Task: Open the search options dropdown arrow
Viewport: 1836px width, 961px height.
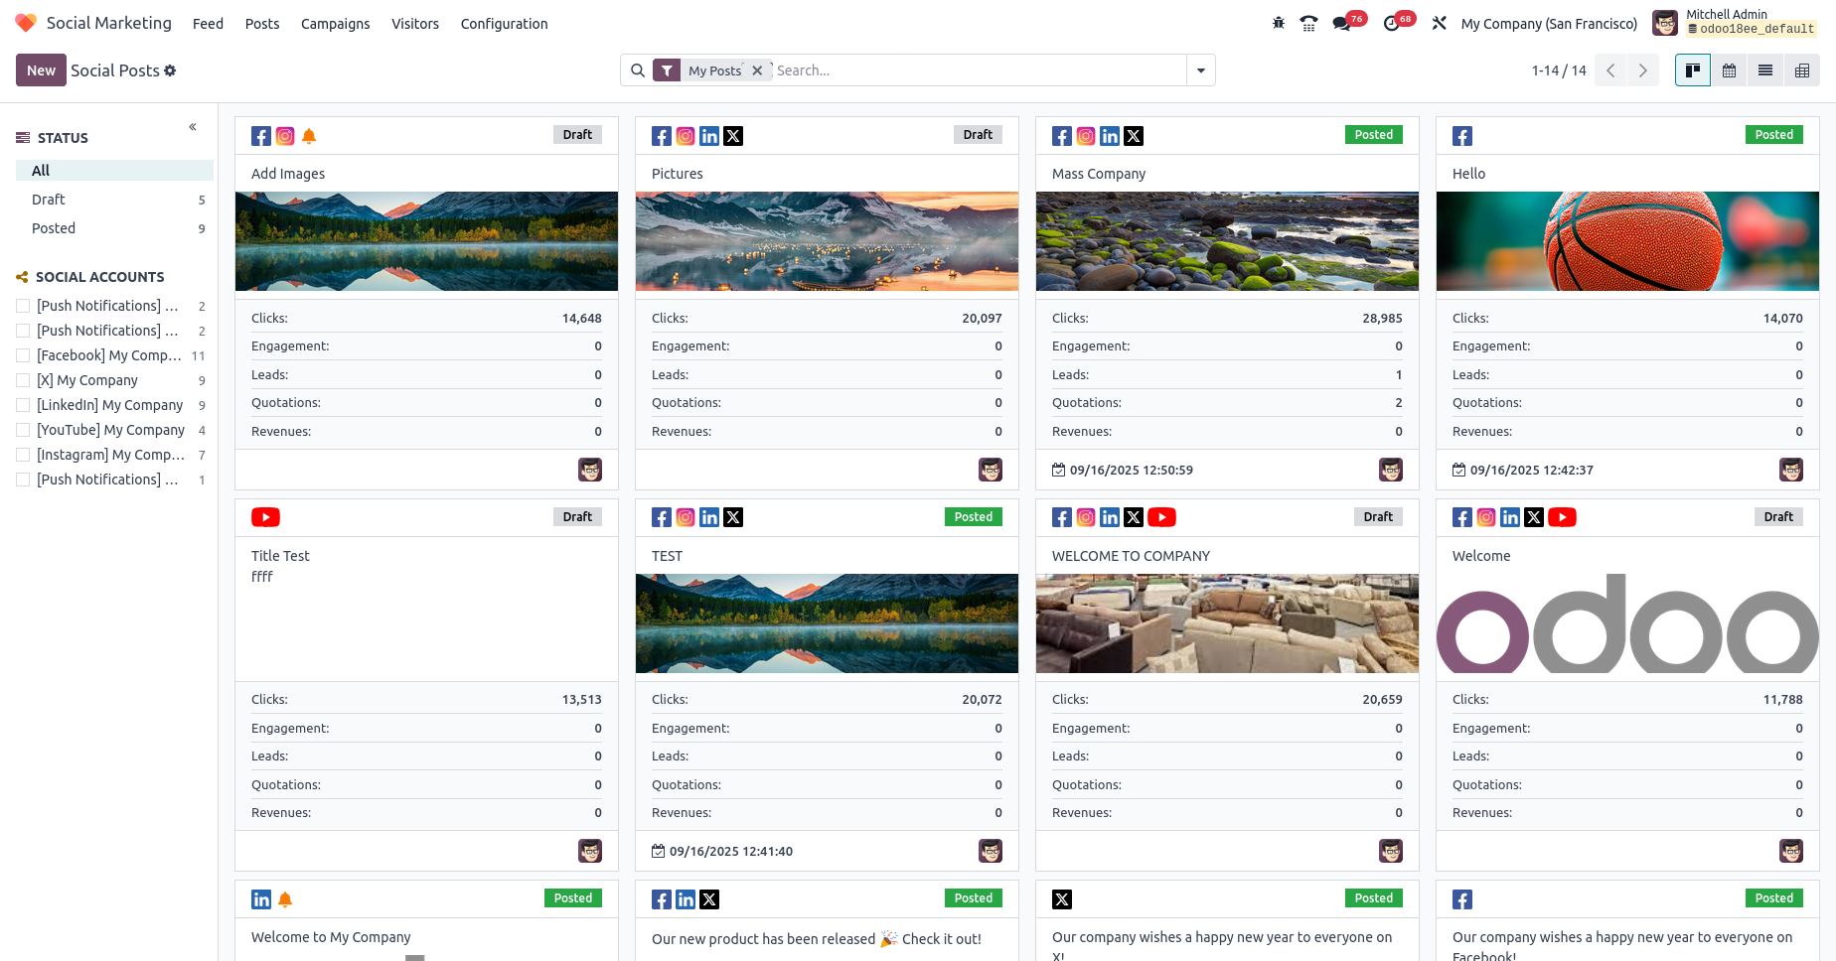Action: click(x=1201, y=70)
